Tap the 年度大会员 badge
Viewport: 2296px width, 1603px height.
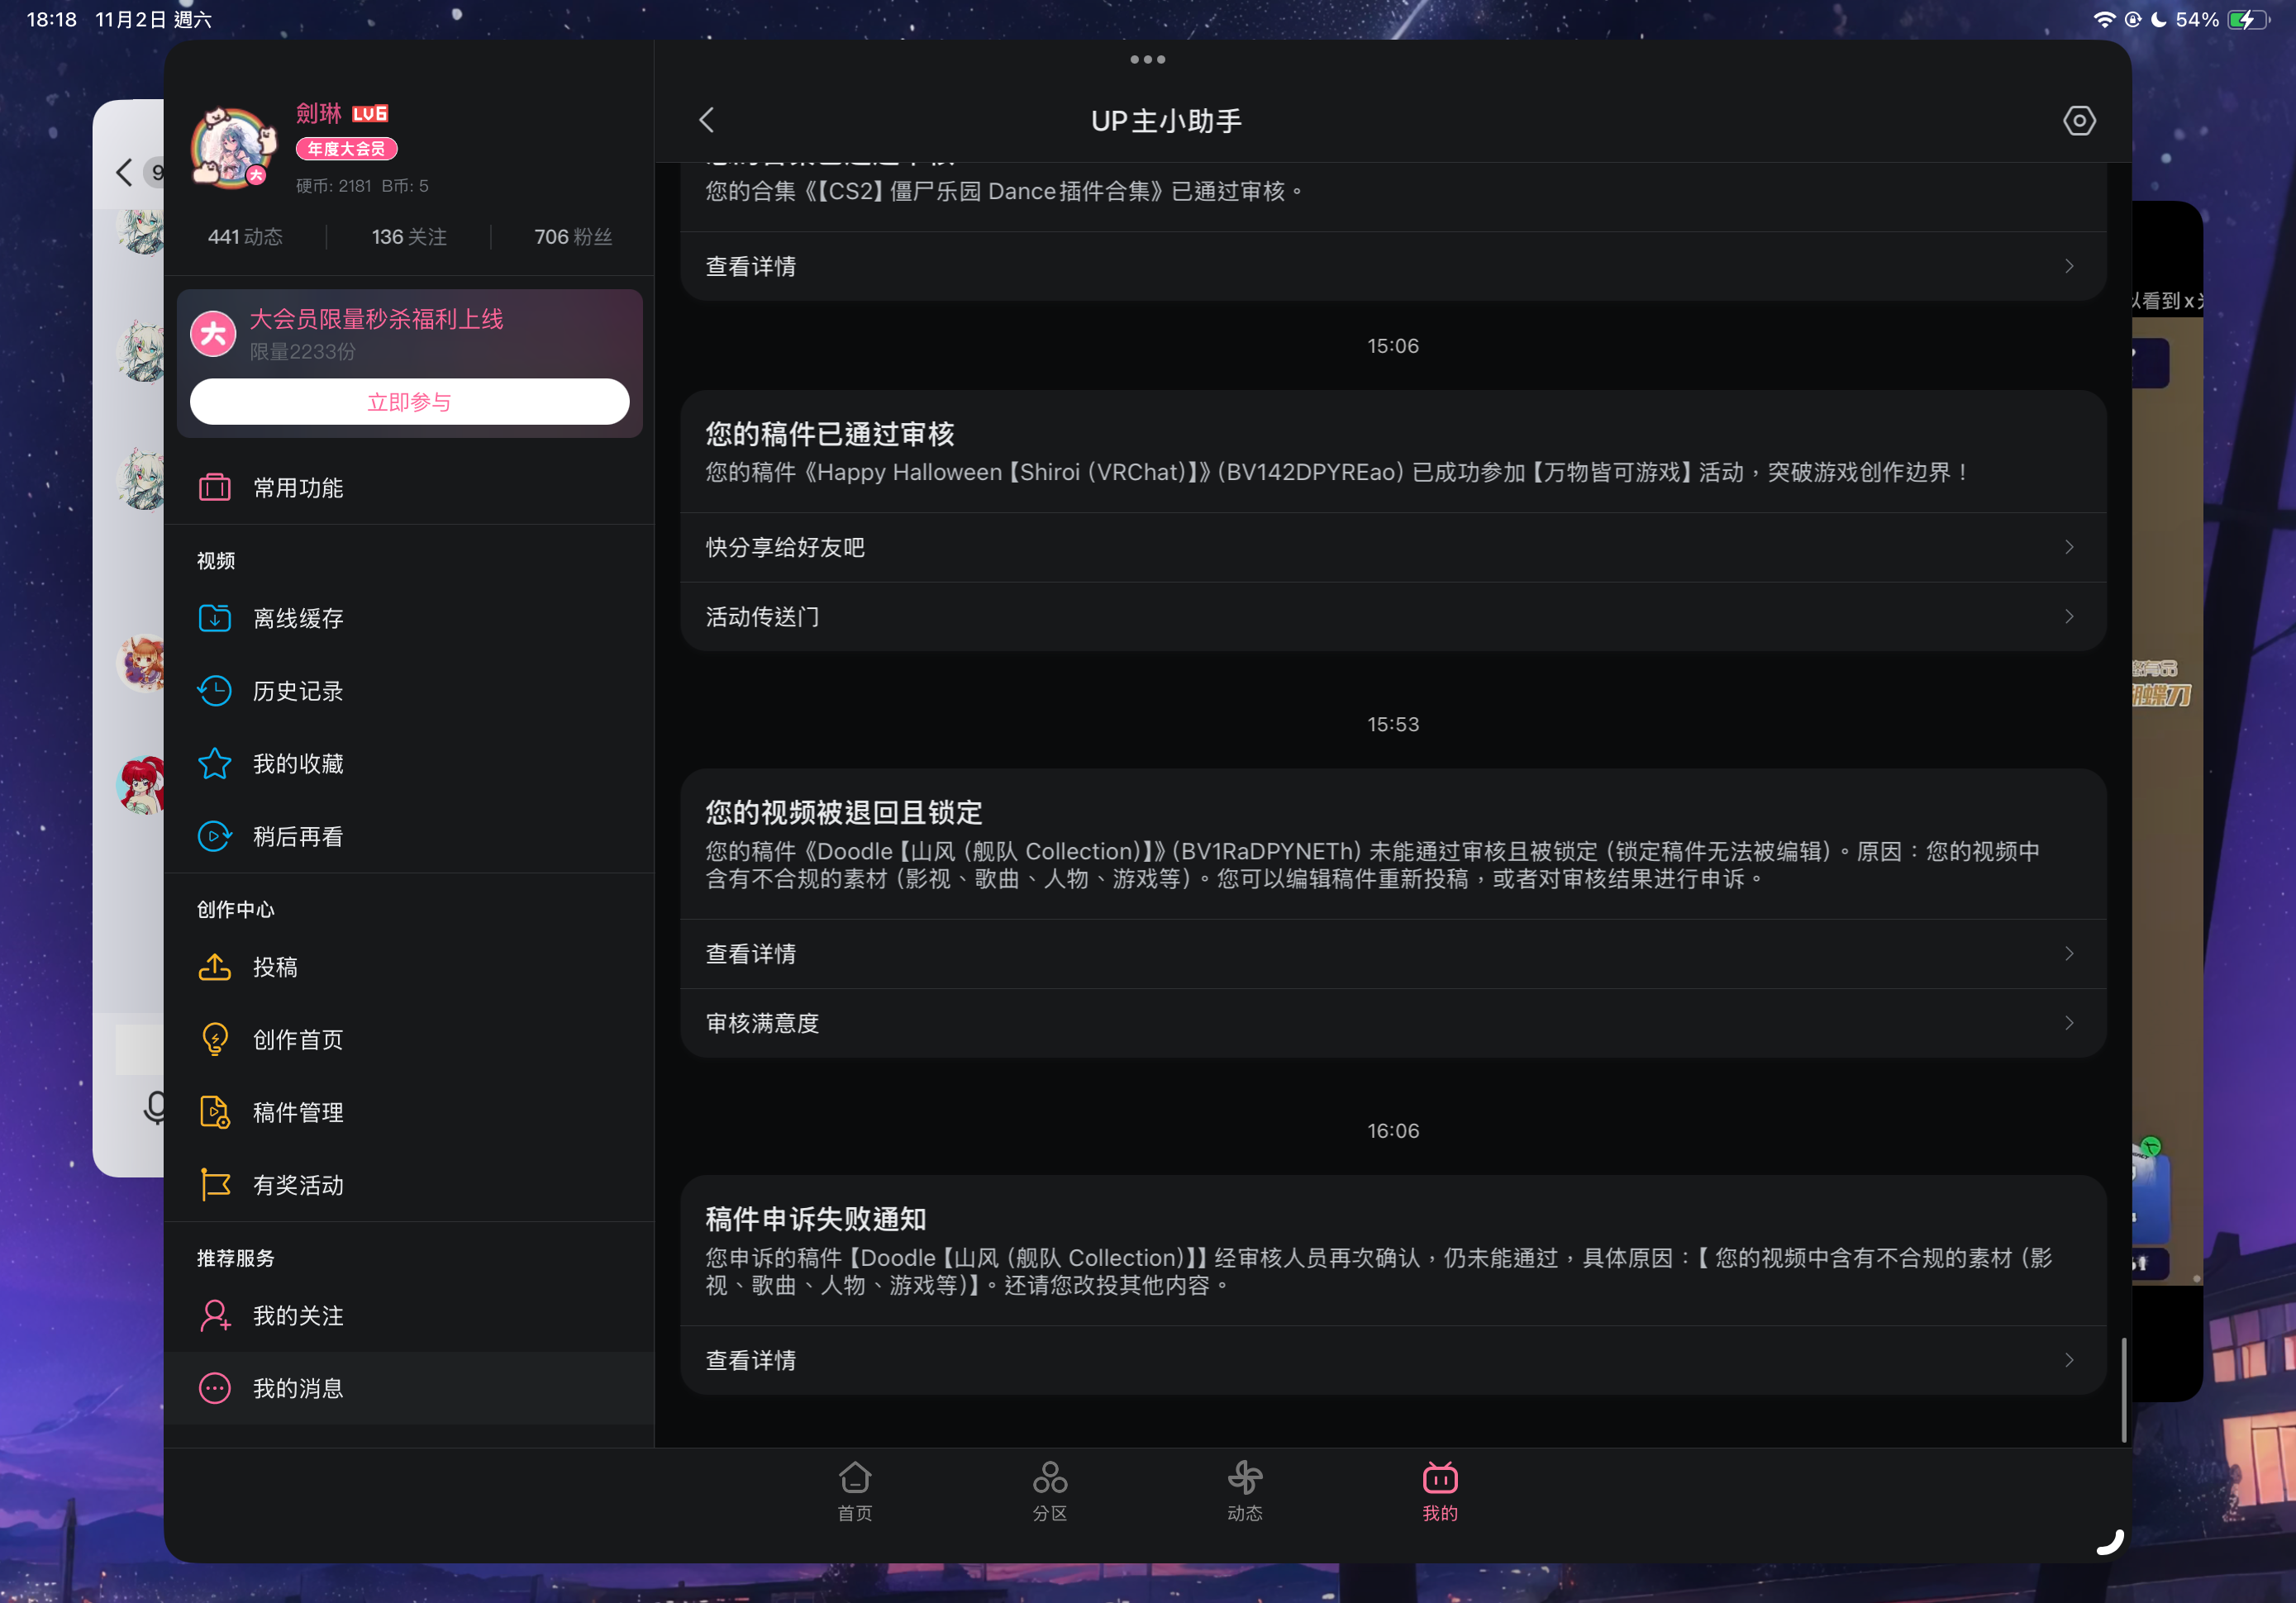click(x=346, y=149)
